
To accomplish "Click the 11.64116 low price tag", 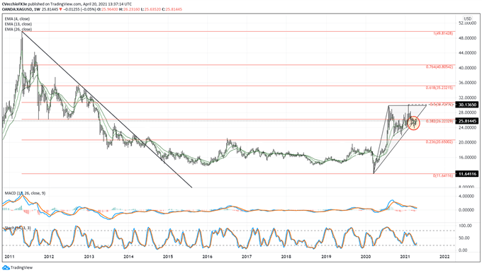I will tap(467, 174).
